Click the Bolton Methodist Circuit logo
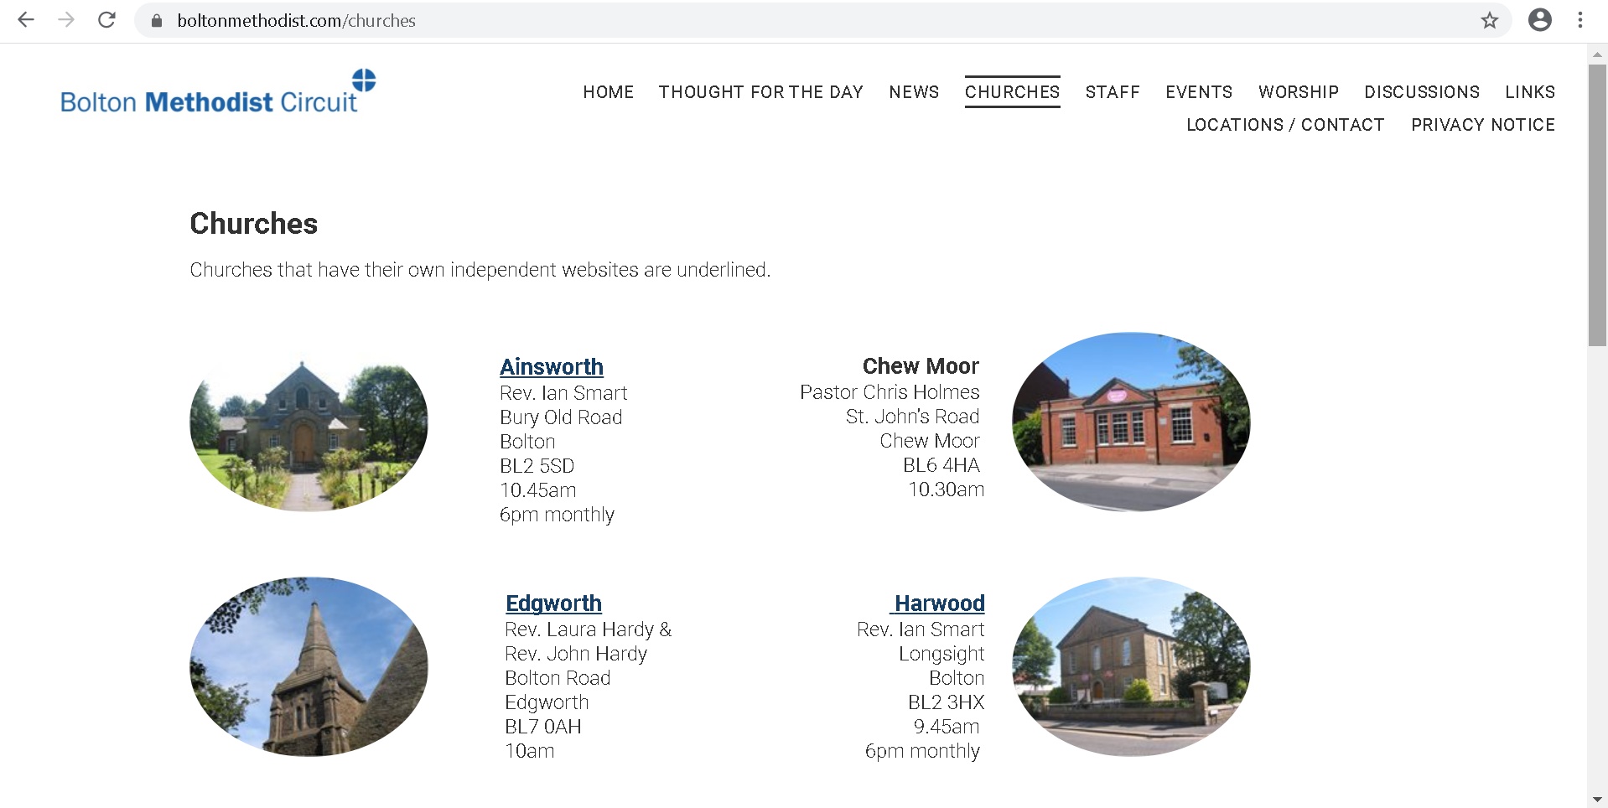 click(x=216, y=94)
